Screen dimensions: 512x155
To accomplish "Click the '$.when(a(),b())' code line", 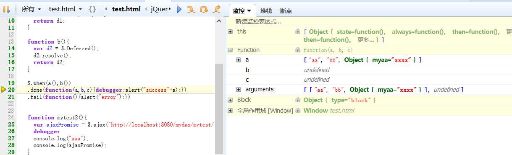I will click(x=49, y=83).
